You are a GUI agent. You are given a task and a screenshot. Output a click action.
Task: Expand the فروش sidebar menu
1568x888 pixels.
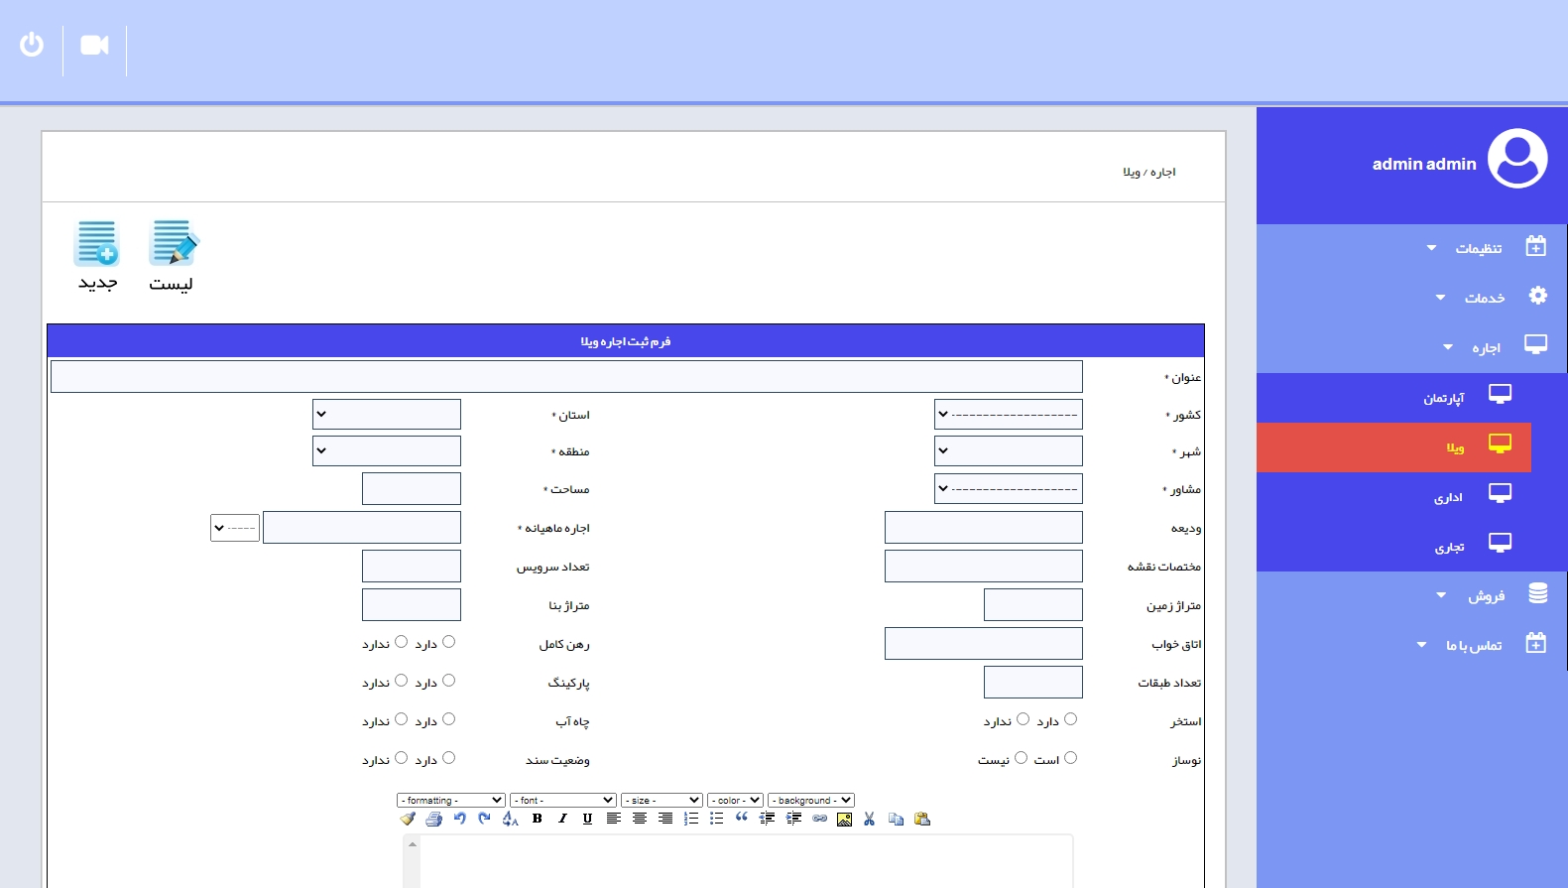[x=1486, y=595]
